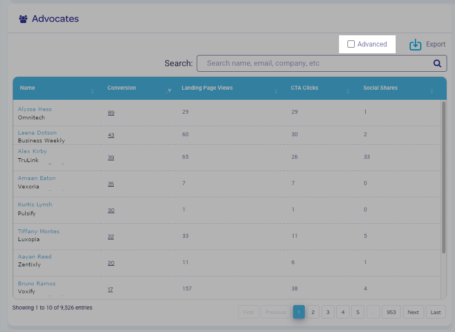Click the table's vertical scrollbar
Screen dimensions: 455x332
pos(444,179)
